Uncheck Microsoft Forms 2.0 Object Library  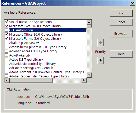tap(7, 38)
